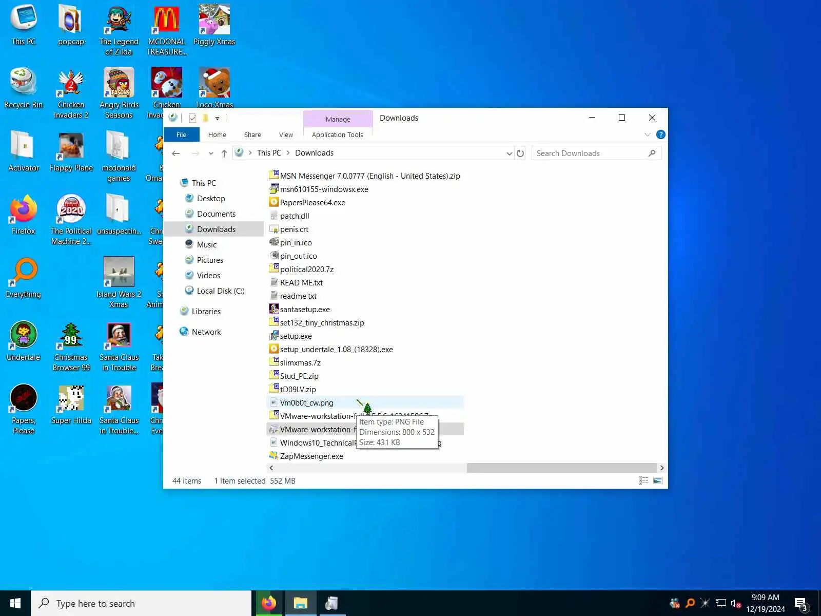Screen dimensions: 821x616
Task: Click the right arrow of the horizontal scrollbar
Action: pyautogui.click(x=661, y=468)
